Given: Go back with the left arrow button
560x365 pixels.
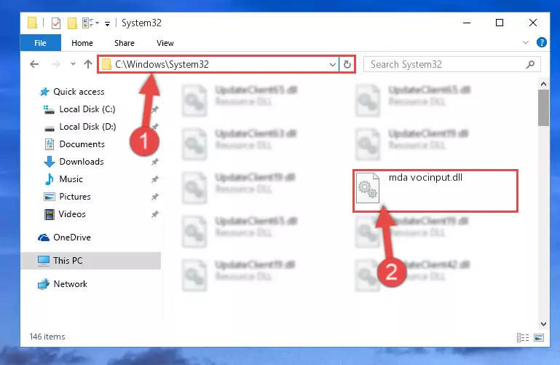Looking at the screenshot, I should 34,64.
